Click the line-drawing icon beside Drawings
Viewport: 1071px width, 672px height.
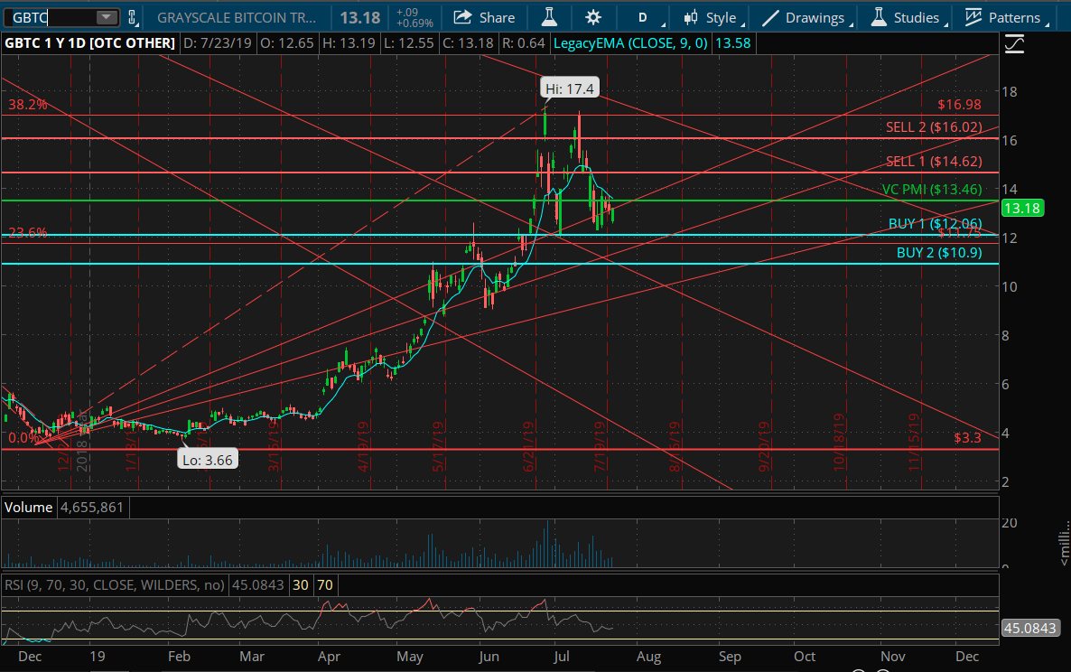[x=770, y=17]
